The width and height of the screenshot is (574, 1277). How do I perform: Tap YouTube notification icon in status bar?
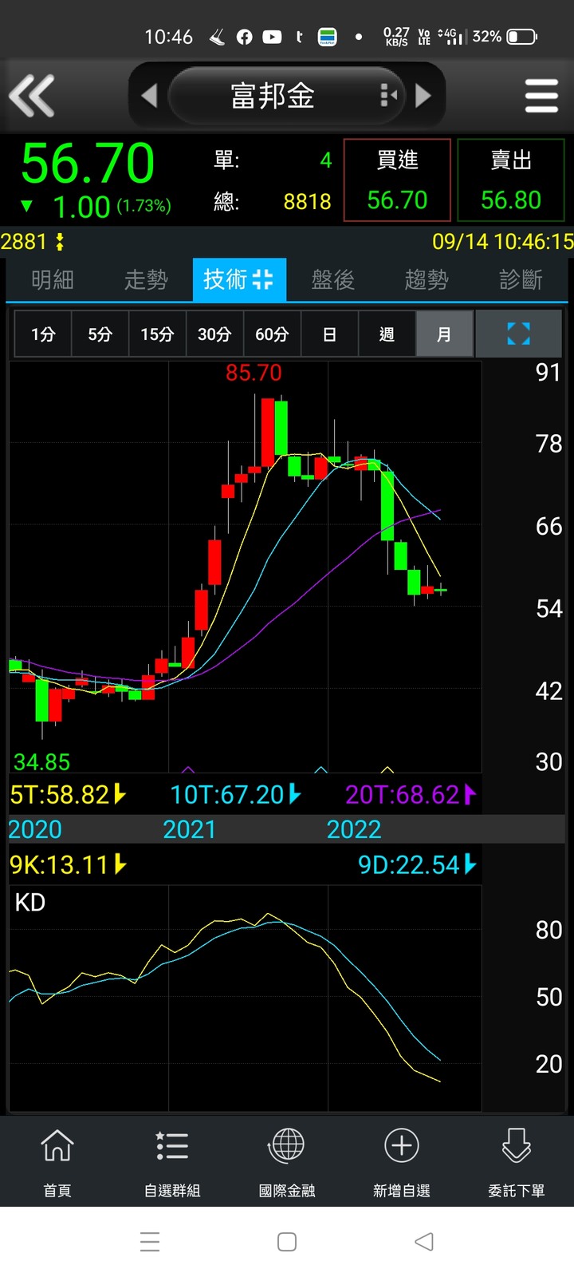click(272, 37)
